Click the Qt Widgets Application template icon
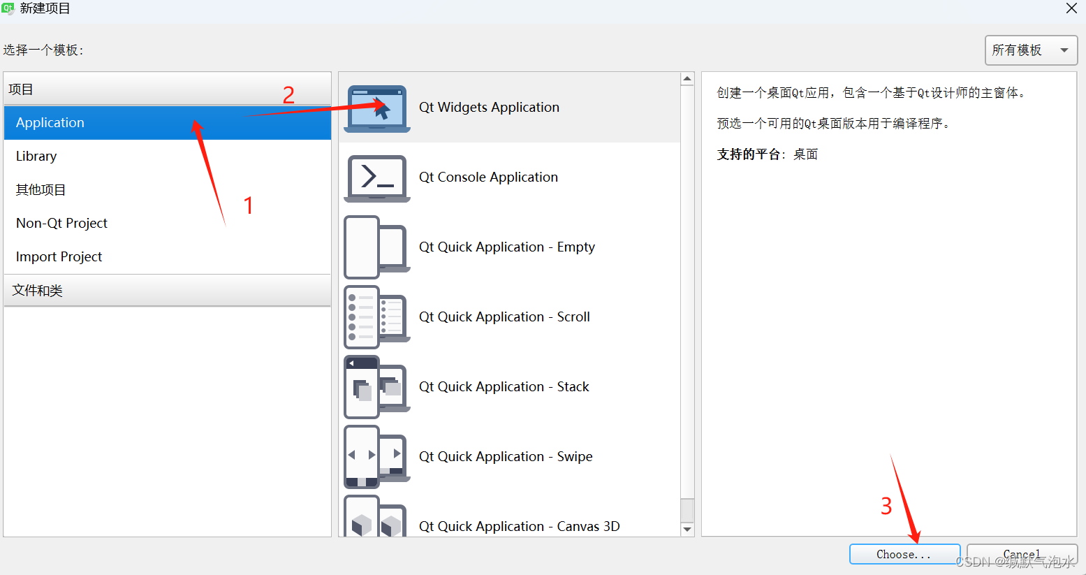The height and width of the screenshot is (575, 1086). click(377, 108)
